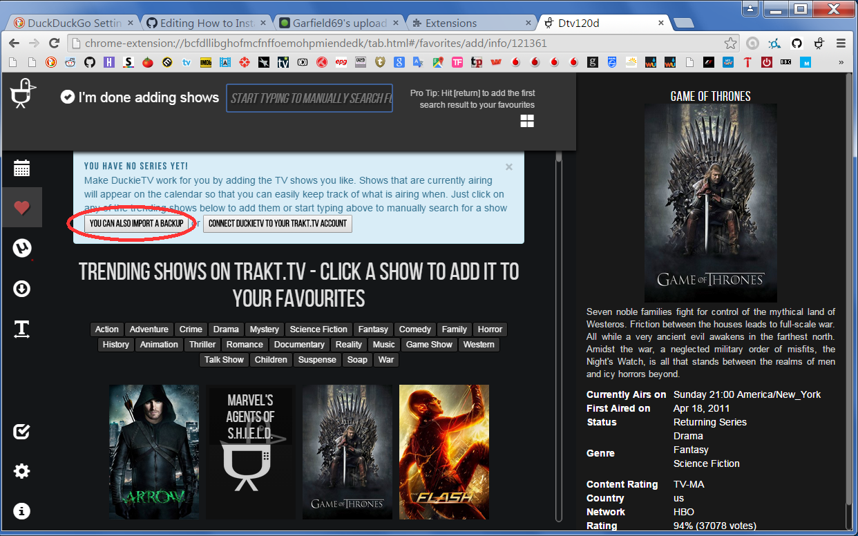Screen dimensions: 858x536
Task: Select the Documentary genre filter
Action: click(299, 345)
